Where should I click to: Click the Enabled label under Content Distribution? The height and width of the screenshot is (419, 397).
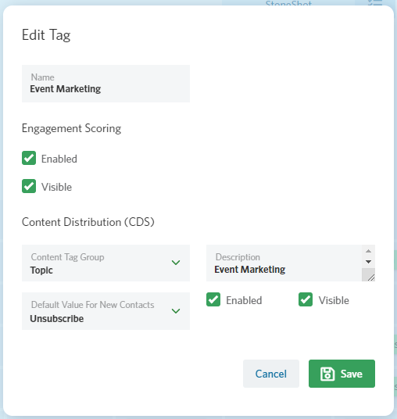click(x=244, y=300)
